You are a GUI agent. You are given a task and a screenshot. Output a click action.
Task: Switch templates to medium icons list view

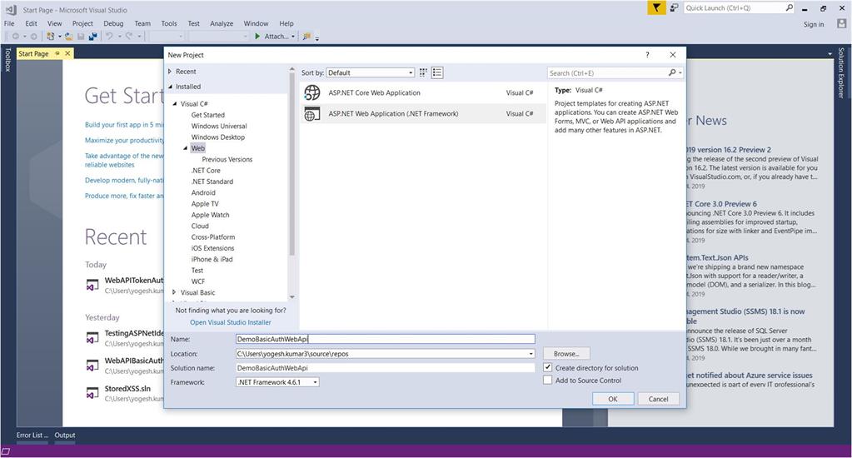(x=437, y=72)
